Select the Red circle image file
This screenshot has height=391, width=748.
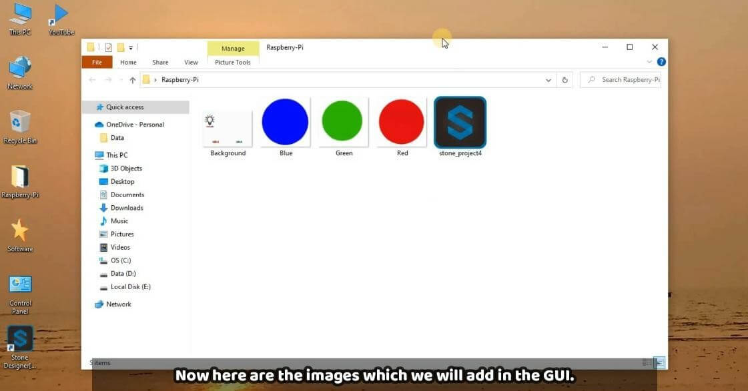point(402,128)
